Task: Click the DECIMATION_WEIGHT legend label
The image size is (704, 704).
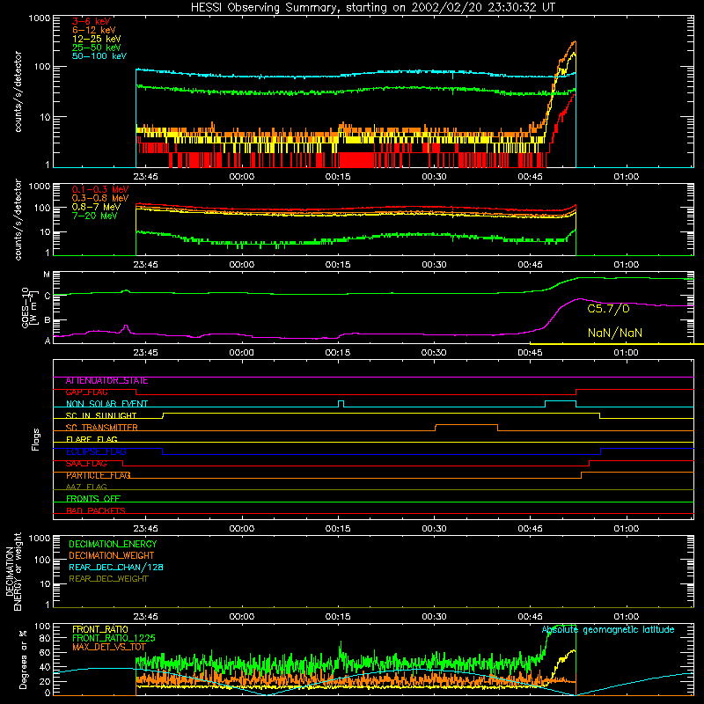Action: [112, 556]
